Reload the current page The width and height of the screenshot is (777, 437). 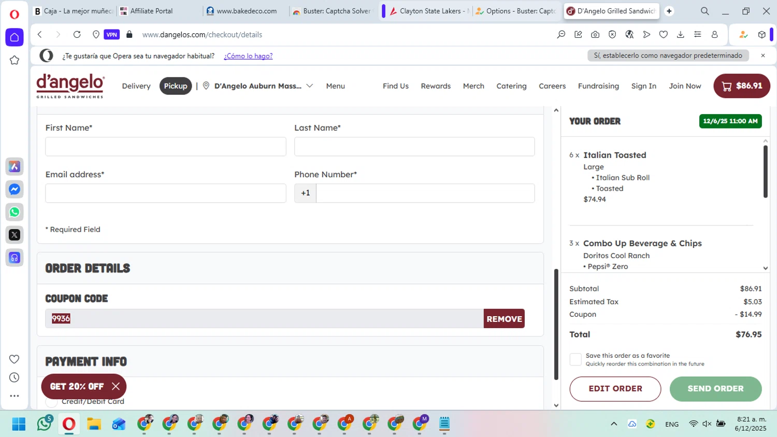pyautogui.click(x=77, y=35)
